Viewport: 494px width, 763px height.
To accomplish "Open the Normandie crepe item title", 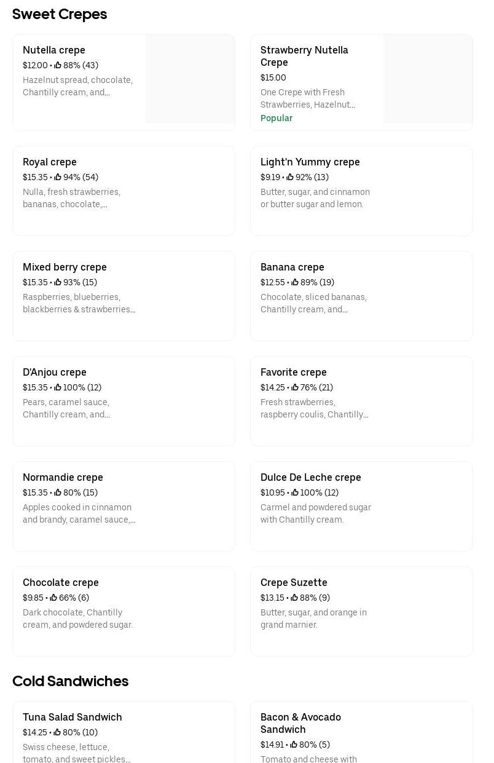I will [x=63, y=477].
